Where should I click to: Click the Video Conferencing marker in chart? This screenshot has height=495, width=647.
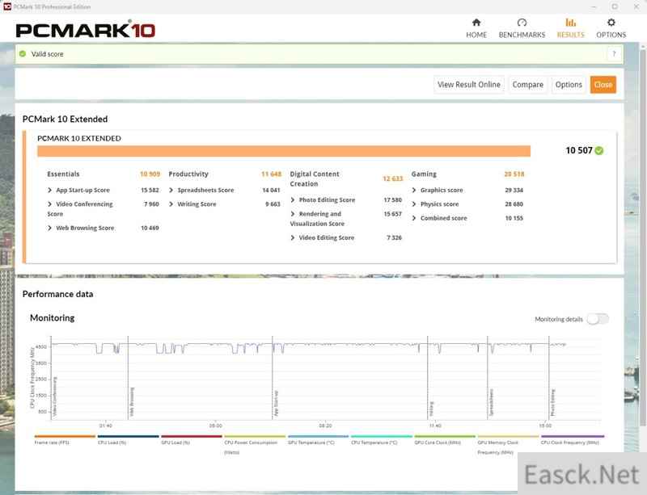pos(54,396)
